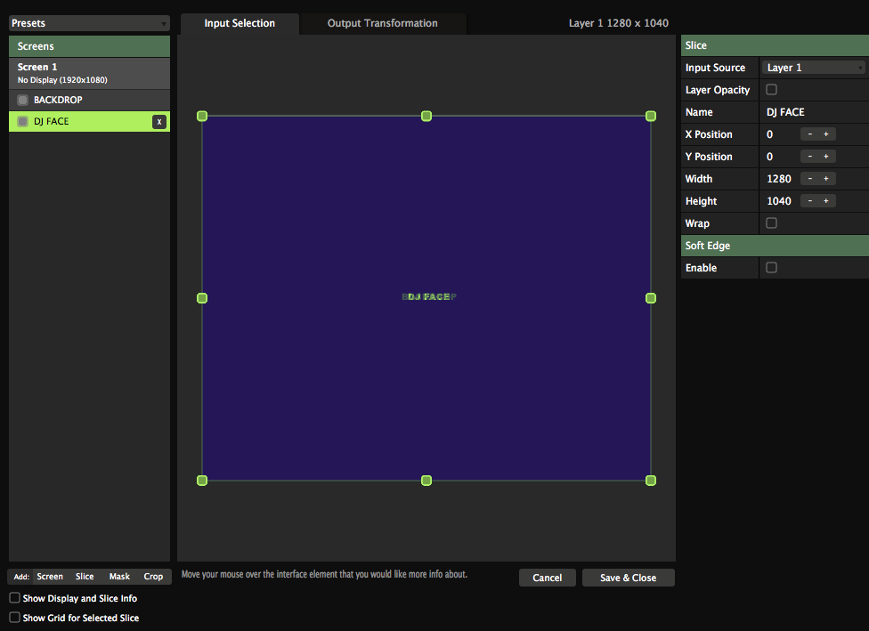
Task: Switch to Output Transformation tab
Action: [382, 23]
